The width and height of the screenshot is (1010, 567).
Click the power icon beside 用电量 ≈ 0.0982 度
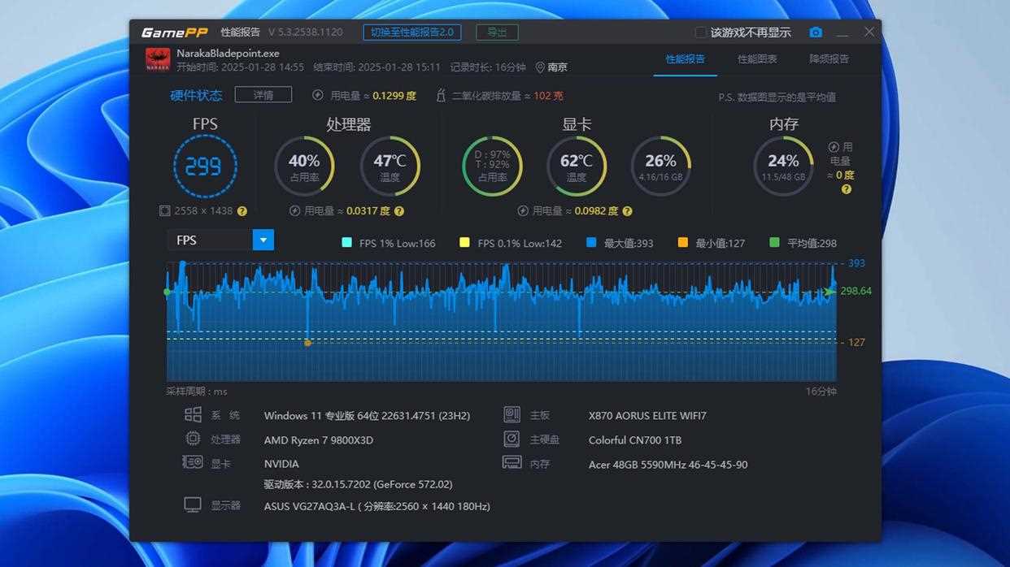pyautogui.click(x=524, y=210)
